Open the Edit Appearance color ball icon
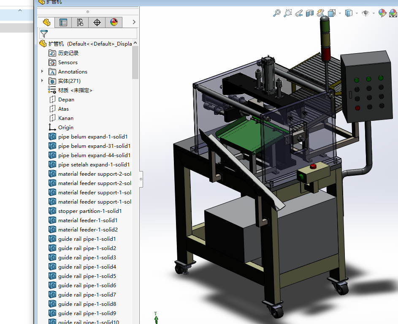This screenshot has width=398, height=324. [382, 13]
